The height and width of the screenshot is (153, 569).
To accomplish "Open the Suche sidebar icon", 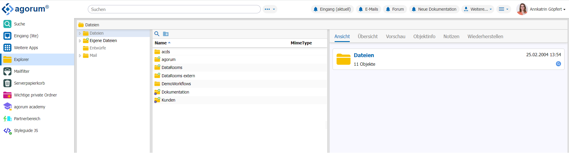I will point(7,24).
